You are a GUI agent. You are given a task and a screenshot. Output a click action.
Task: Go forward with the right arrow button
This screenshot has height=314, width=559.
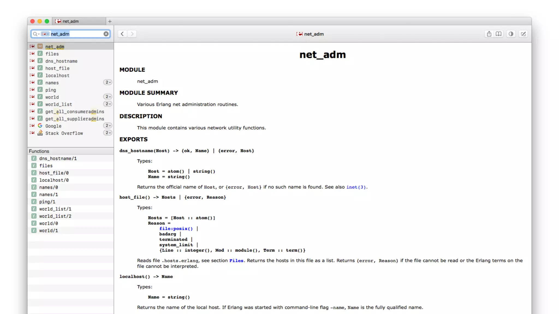tap(132, 34)
